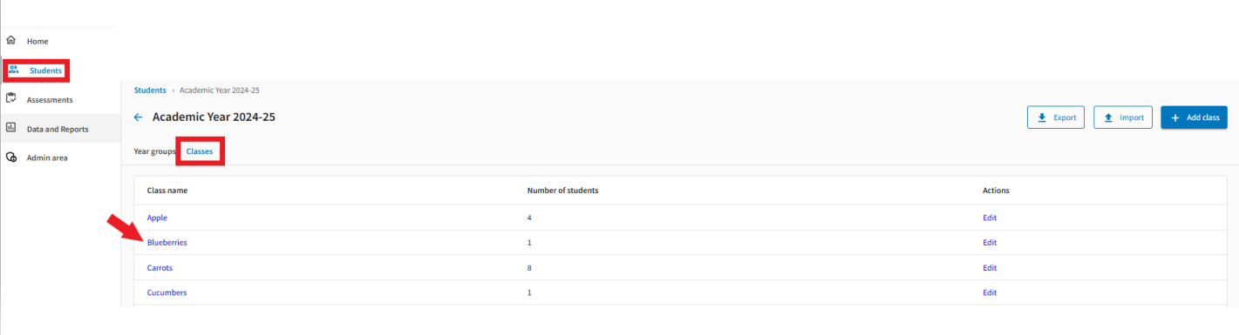Open Carrots' student count of 8
Image resolution: width=1239 pixels, height=335 pixels.
pos(530,268)
